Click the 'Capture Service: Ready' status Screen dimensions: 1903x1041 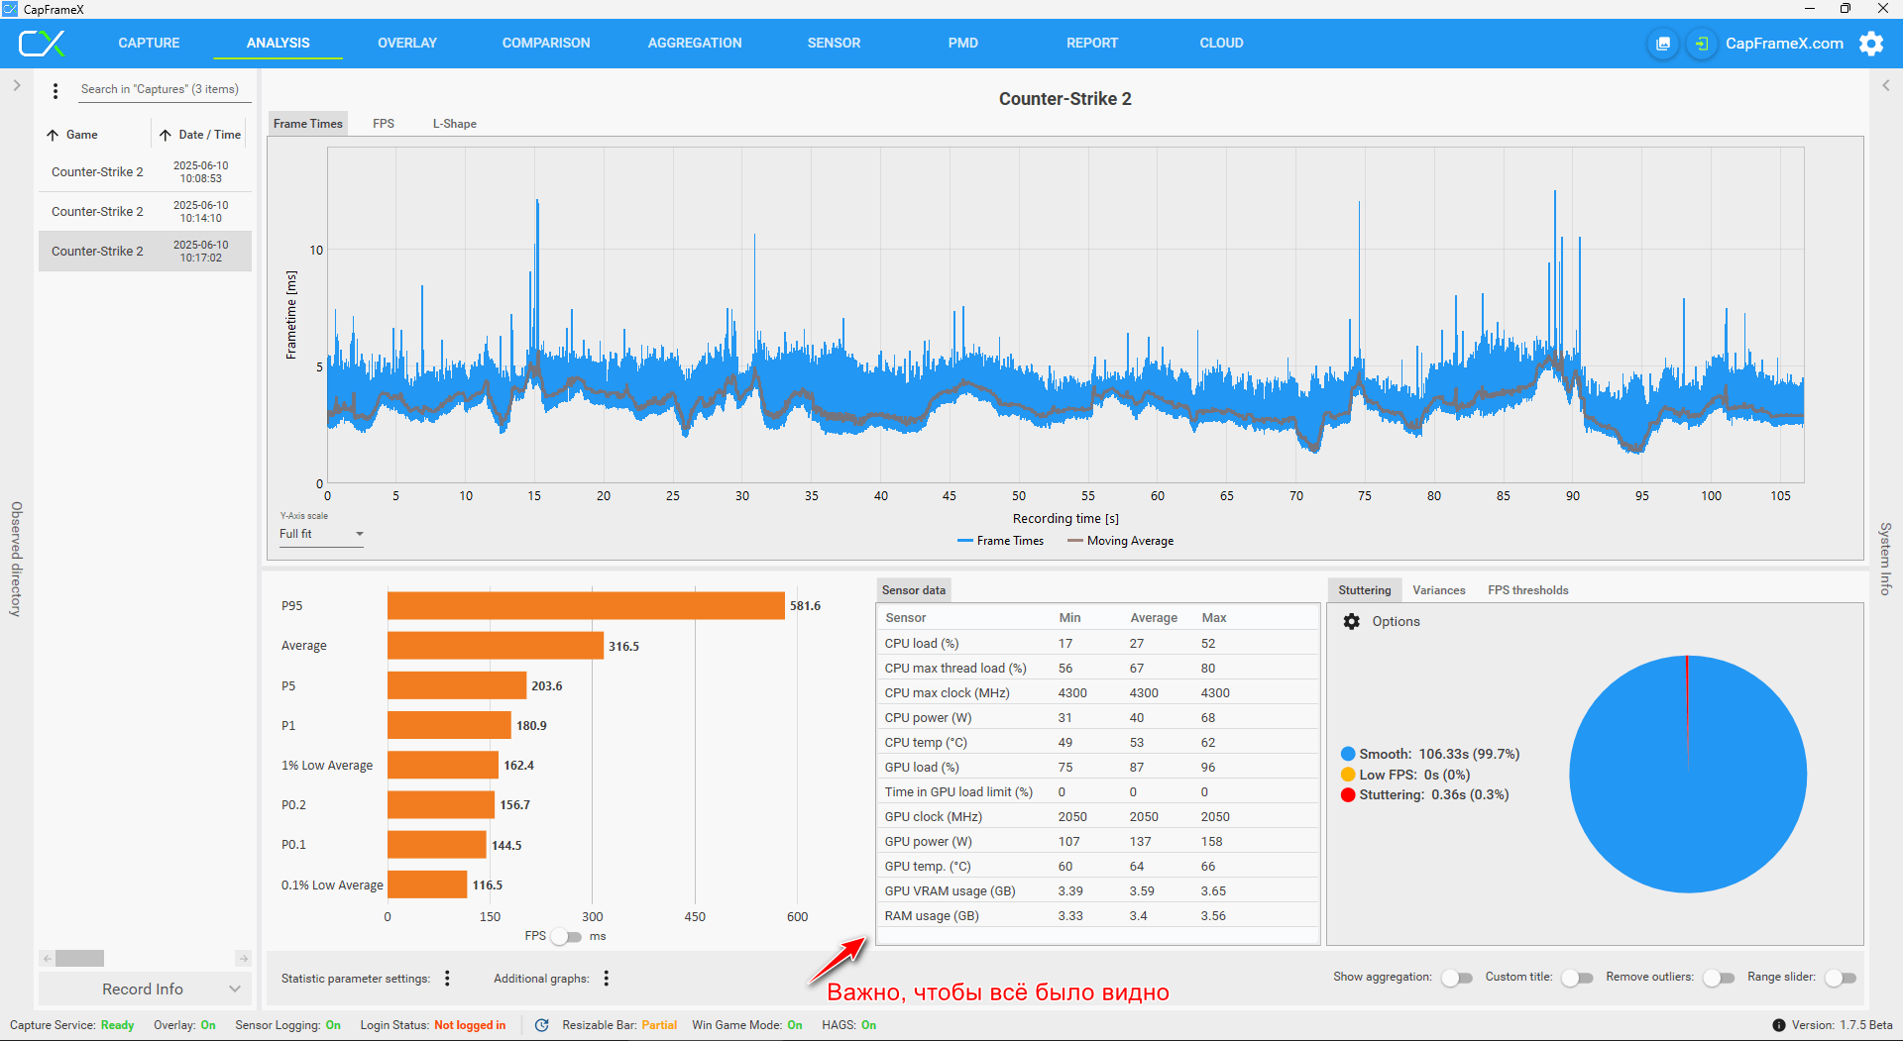(71, 1025)
